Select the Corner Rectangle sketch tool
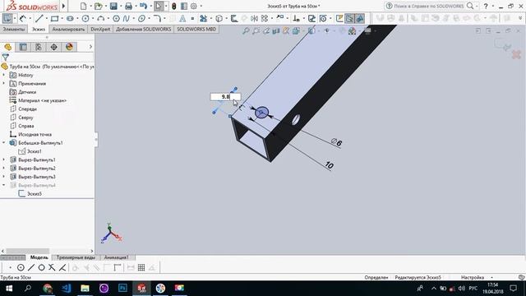The image size is (526, 296). [x=54, y=18]
